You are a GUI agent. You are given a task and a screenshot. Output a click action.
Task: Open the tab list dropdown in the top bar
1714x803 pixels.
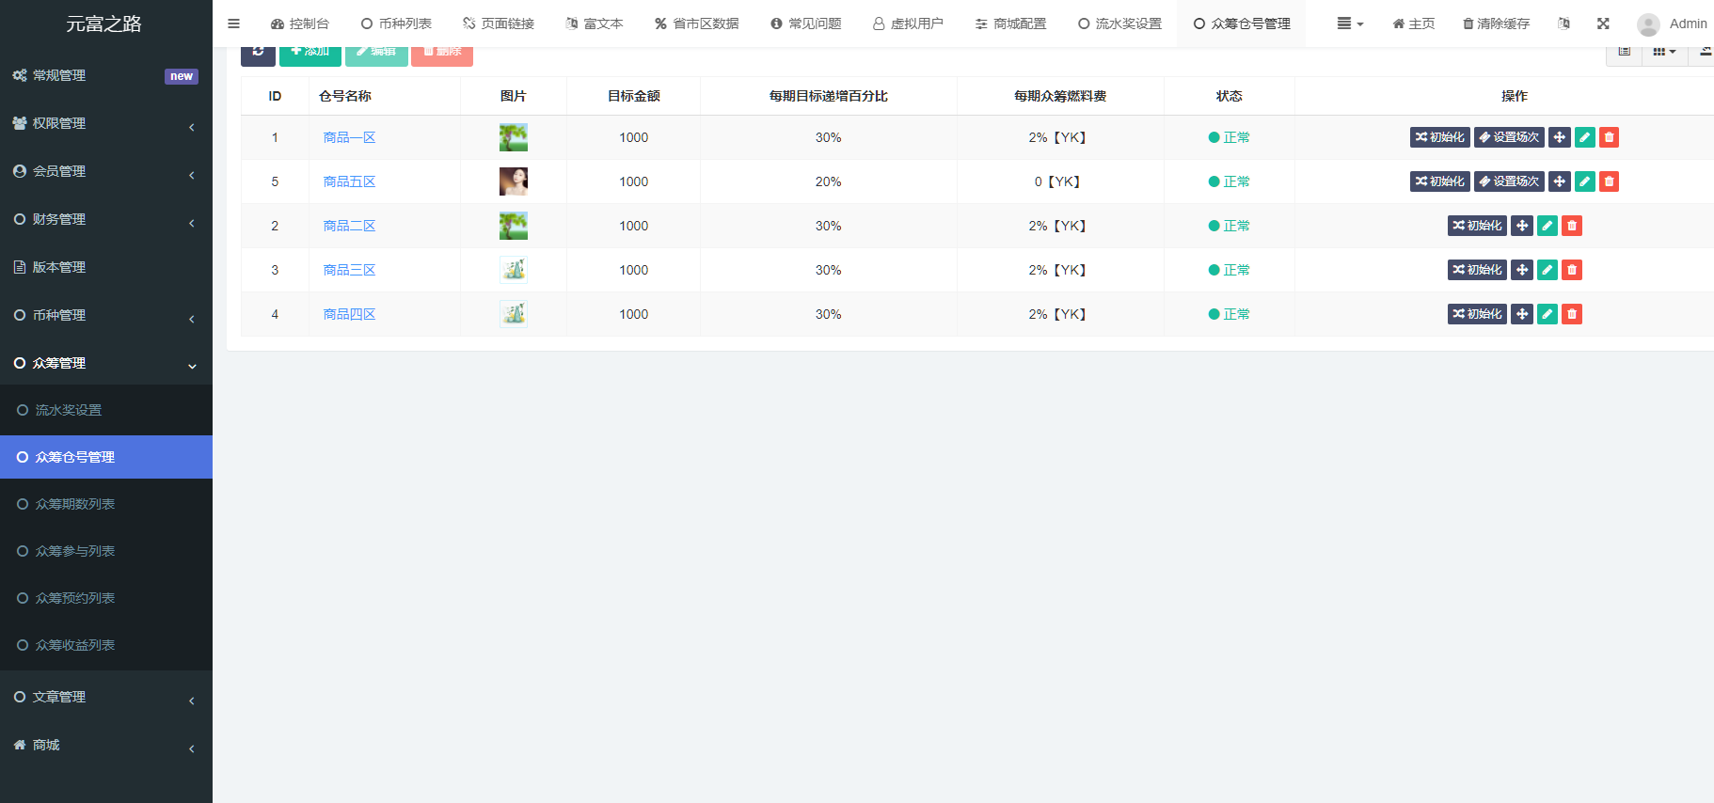click(x=1350, y=24)
